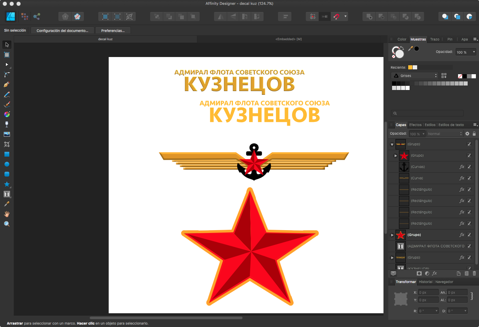Click Configuración del documento button
This screenshot has width=479, height=327.
[63, 31]
